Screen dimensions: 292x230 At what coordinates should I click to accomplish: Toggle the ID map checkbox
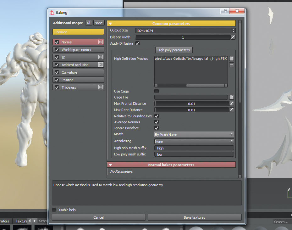click(57, 57)
